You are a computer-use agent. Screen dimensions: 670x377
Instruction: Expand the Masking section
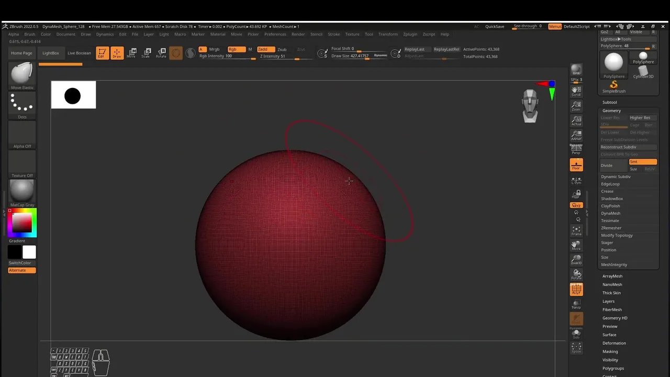tap(610, 351)
